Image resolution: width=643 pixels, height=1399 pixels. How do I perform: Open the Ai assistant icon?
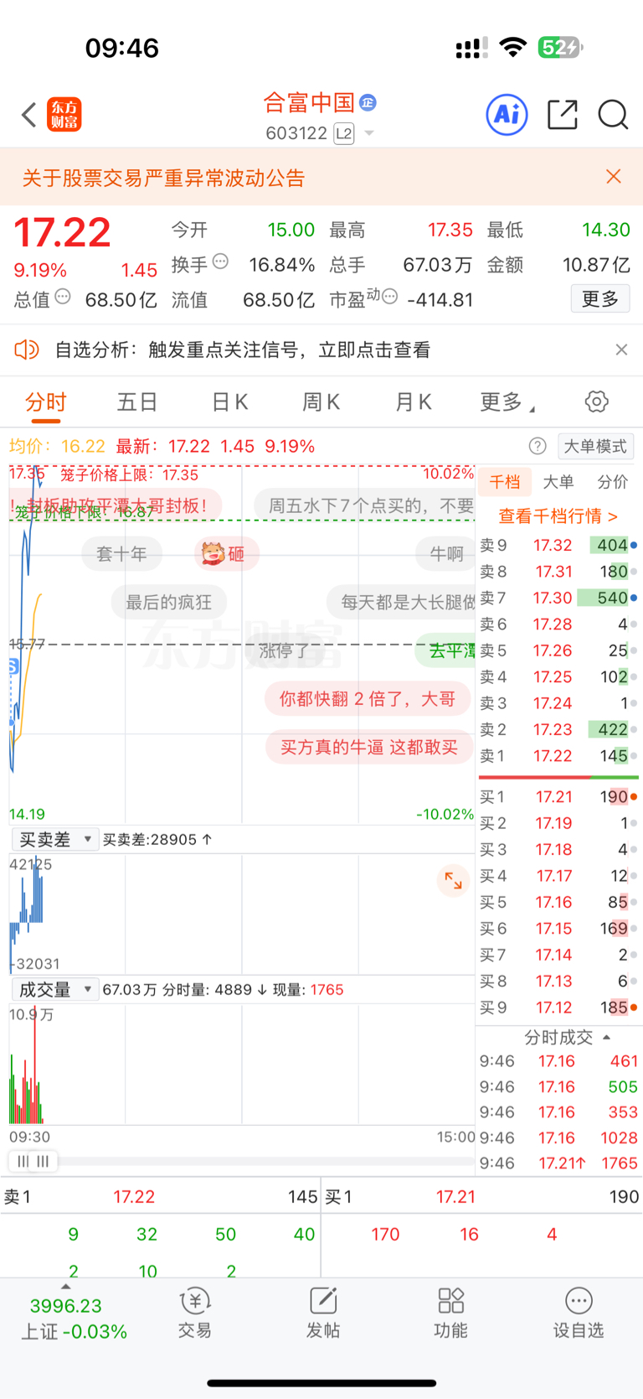(507, 114)
